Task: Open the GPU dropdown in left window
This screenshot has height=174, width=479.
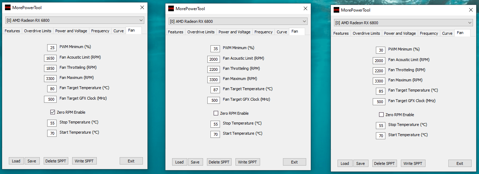Action: click(75, 20)
